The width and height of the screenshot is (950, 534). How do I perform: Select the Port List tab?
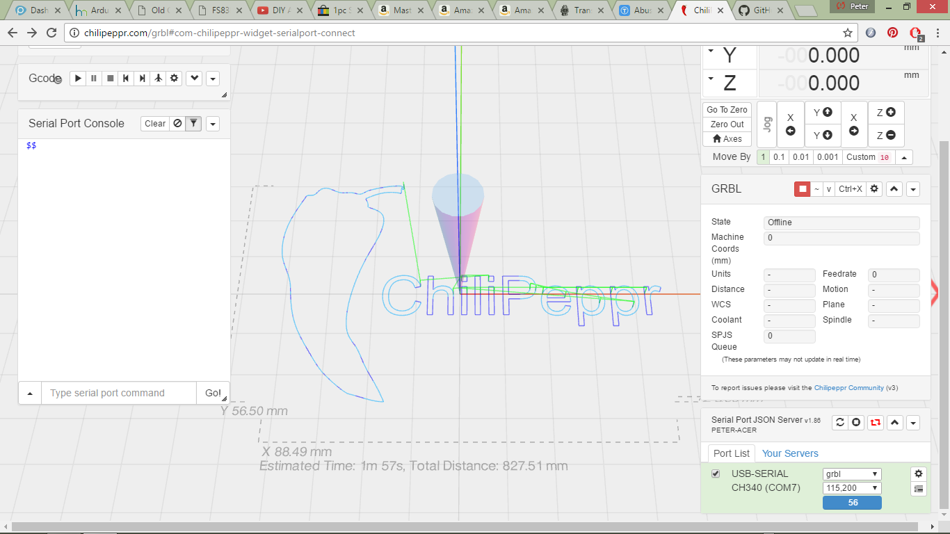(732, 453)
